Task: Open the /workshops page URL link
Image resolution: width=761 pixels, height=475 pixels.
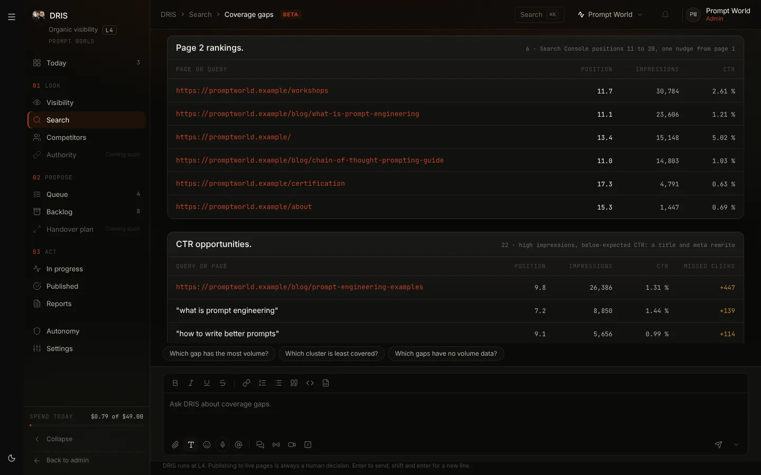Action: [252, 91]
